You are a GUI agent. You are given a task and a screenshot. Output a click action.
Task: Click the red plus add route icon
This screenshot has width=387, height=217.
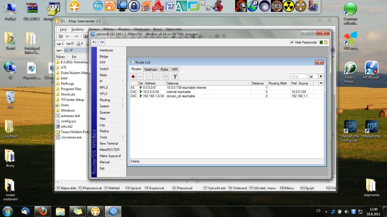133,76
